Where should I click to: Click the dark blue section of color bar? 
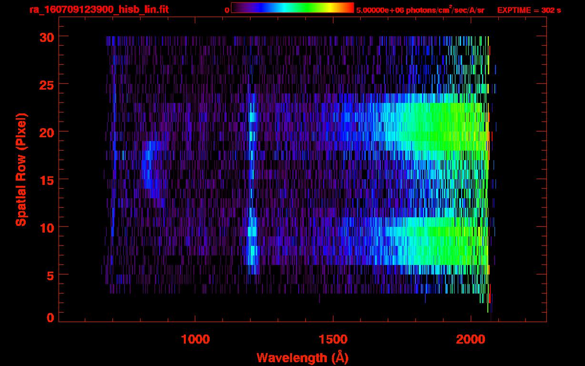pyautogui.click(x=255, y=8)
